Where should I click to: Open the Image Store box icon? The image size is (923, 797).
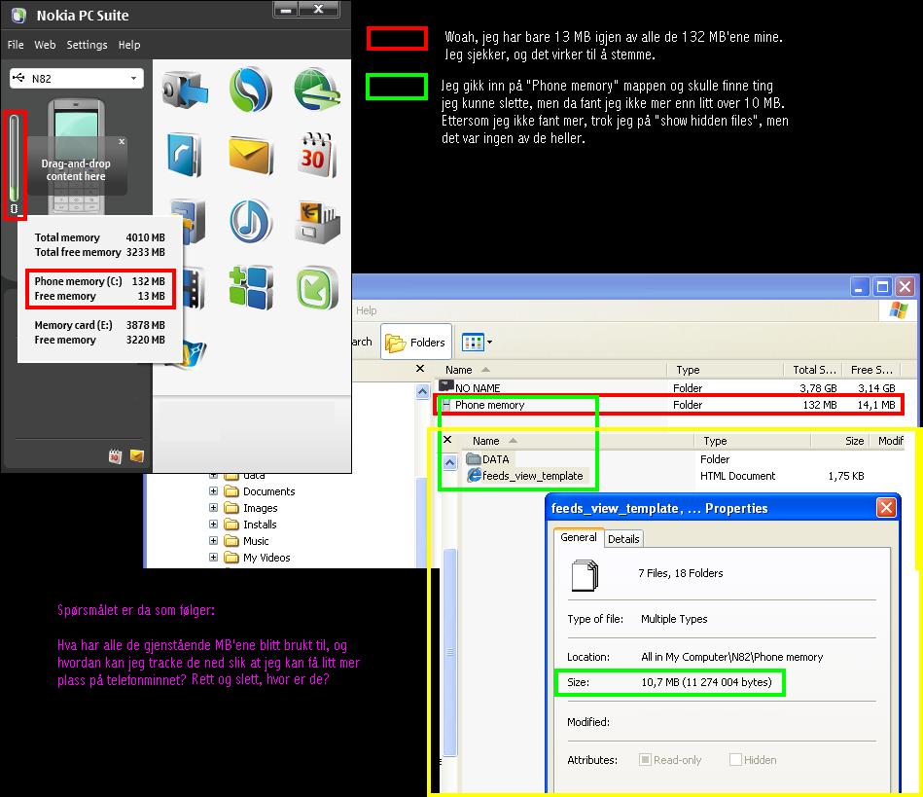(317, 222)
